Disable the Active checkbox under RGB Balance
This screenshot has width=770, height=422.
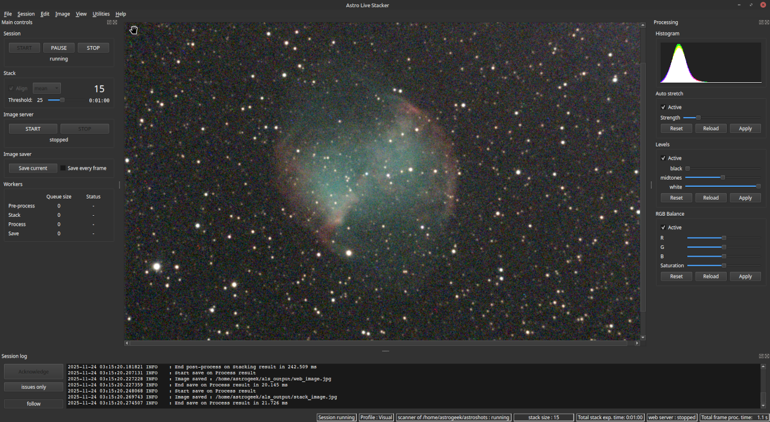point(663,227)
